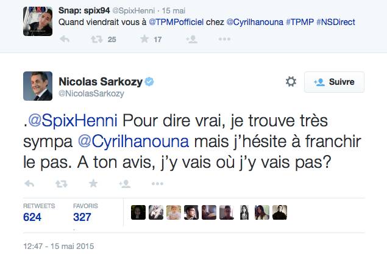
Task: Open more options on spix94 tweet
Action: click(224, 40)
